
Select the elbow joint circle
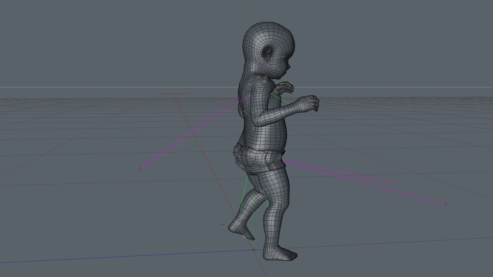coord(258,122)
